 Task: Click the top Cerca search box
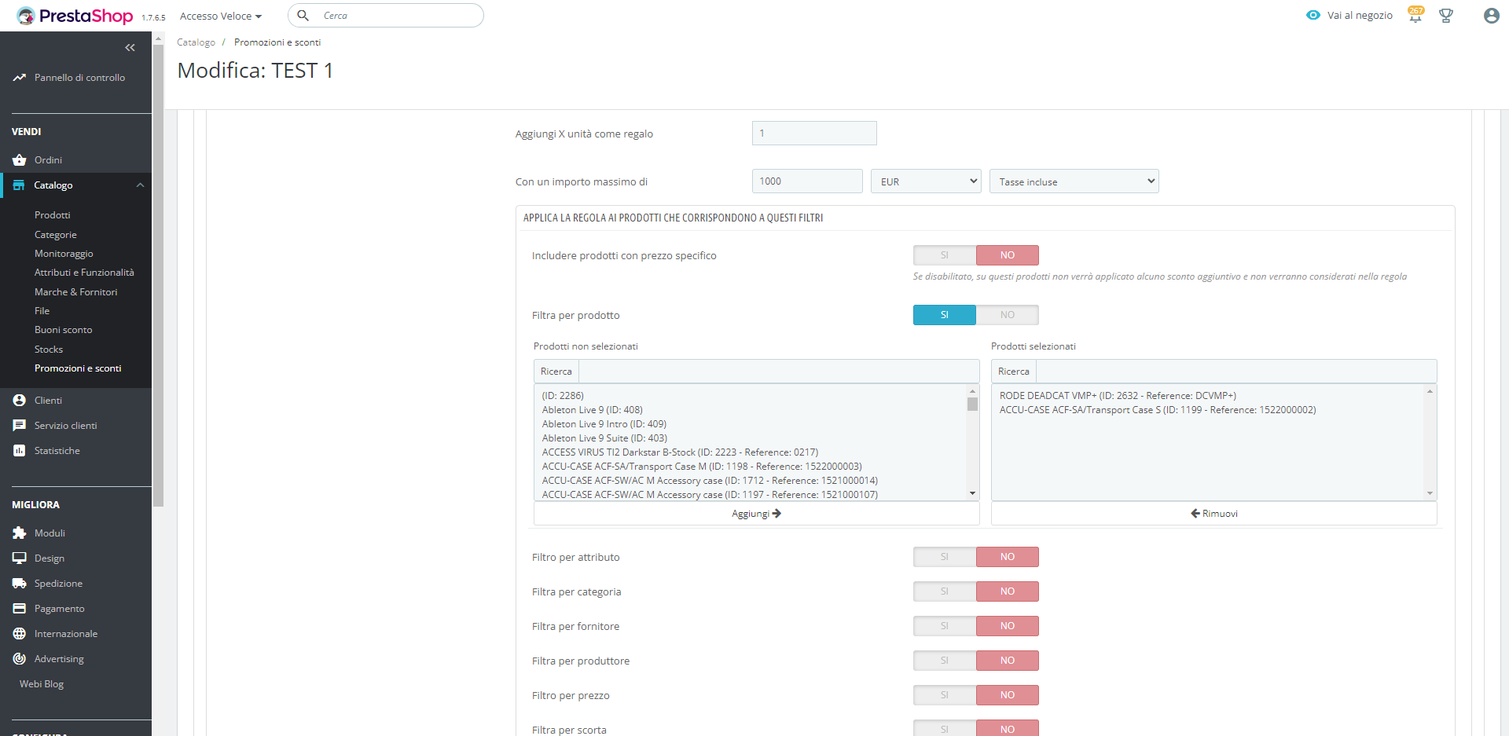pos(386,16)
